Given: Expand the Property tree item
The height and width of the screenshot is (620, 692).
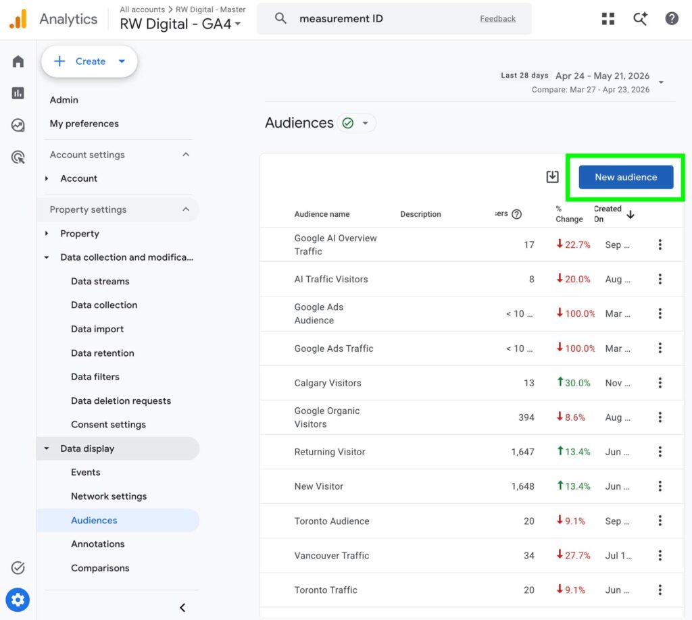Looking at the screenshot, I should tap(47, 233).
